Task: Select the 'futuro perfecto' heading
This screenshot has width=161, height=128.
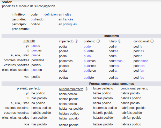Action: (x=103, y=88)
